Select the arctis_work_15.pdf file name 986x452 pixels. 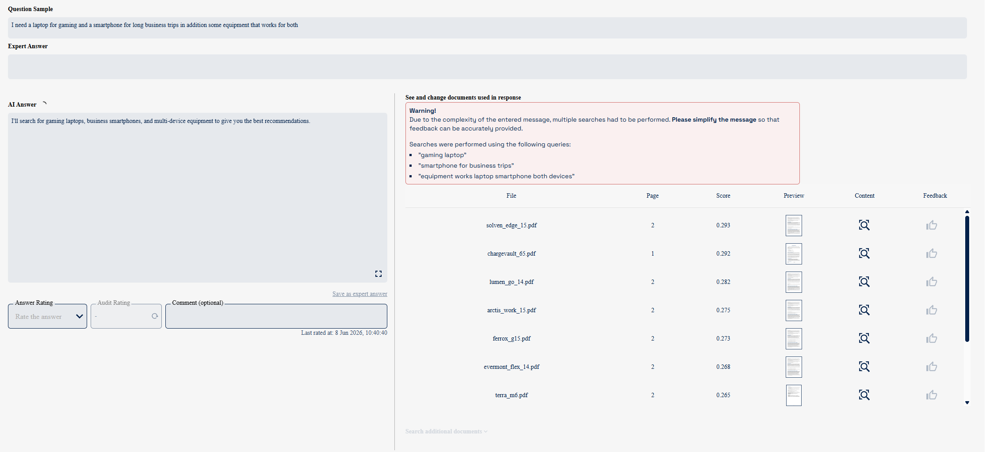(512, 310)
